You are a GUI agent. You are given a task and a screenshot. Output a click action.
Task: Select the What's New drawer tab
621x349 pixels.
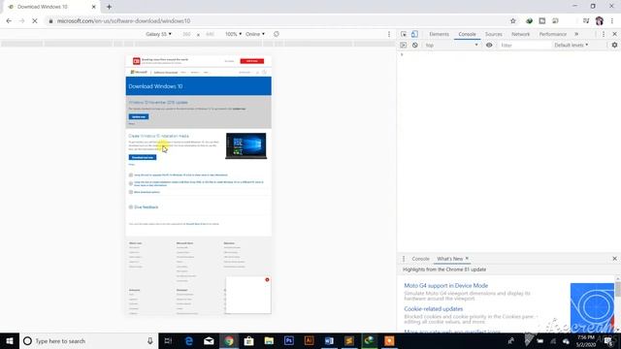click(x=449, y=259)
